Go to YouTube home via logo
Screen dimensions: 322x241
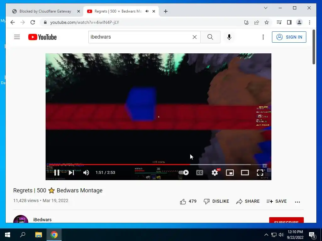click(42, 37)
